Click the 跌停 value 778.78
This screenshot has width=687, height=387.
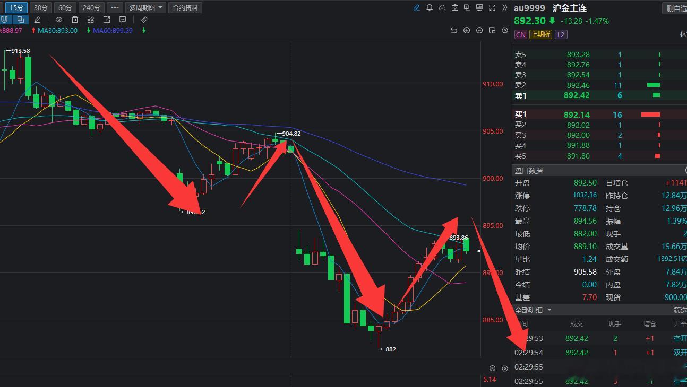click(x=585, y=208)
